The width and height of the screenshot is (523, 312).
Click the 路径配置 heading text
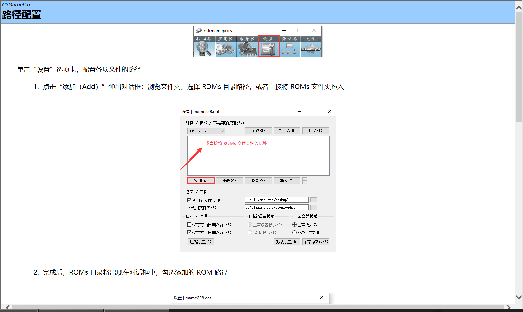point(22,15)
